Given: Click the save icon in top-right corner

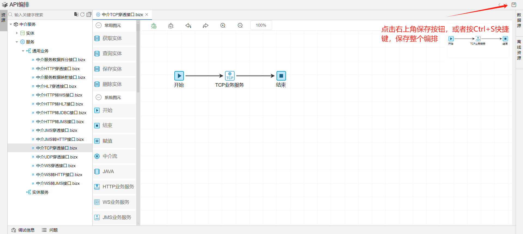Looking at the screenshot, I should tap(514, 5).
